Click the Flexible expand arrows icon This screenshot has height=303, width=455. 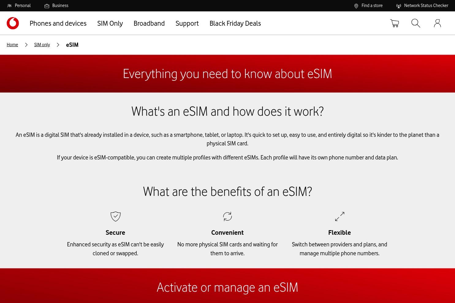[x=339, y=216]
